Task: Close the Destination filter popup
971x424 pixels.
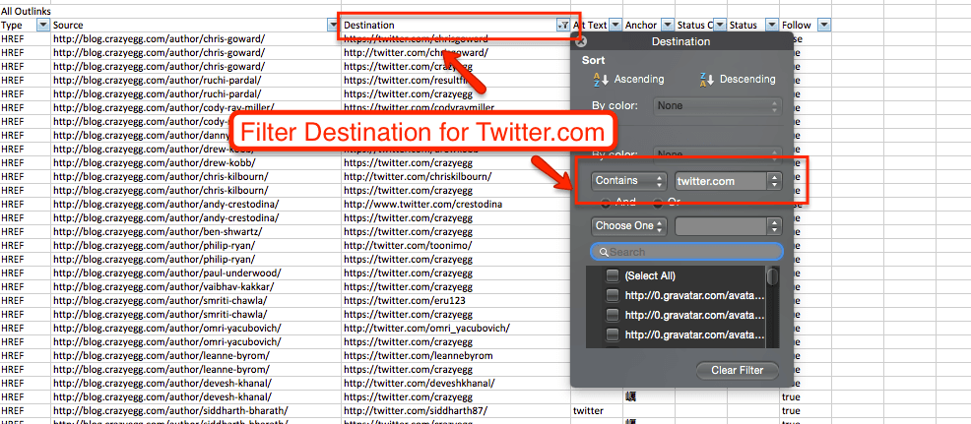Action: (x=580, y=42)
